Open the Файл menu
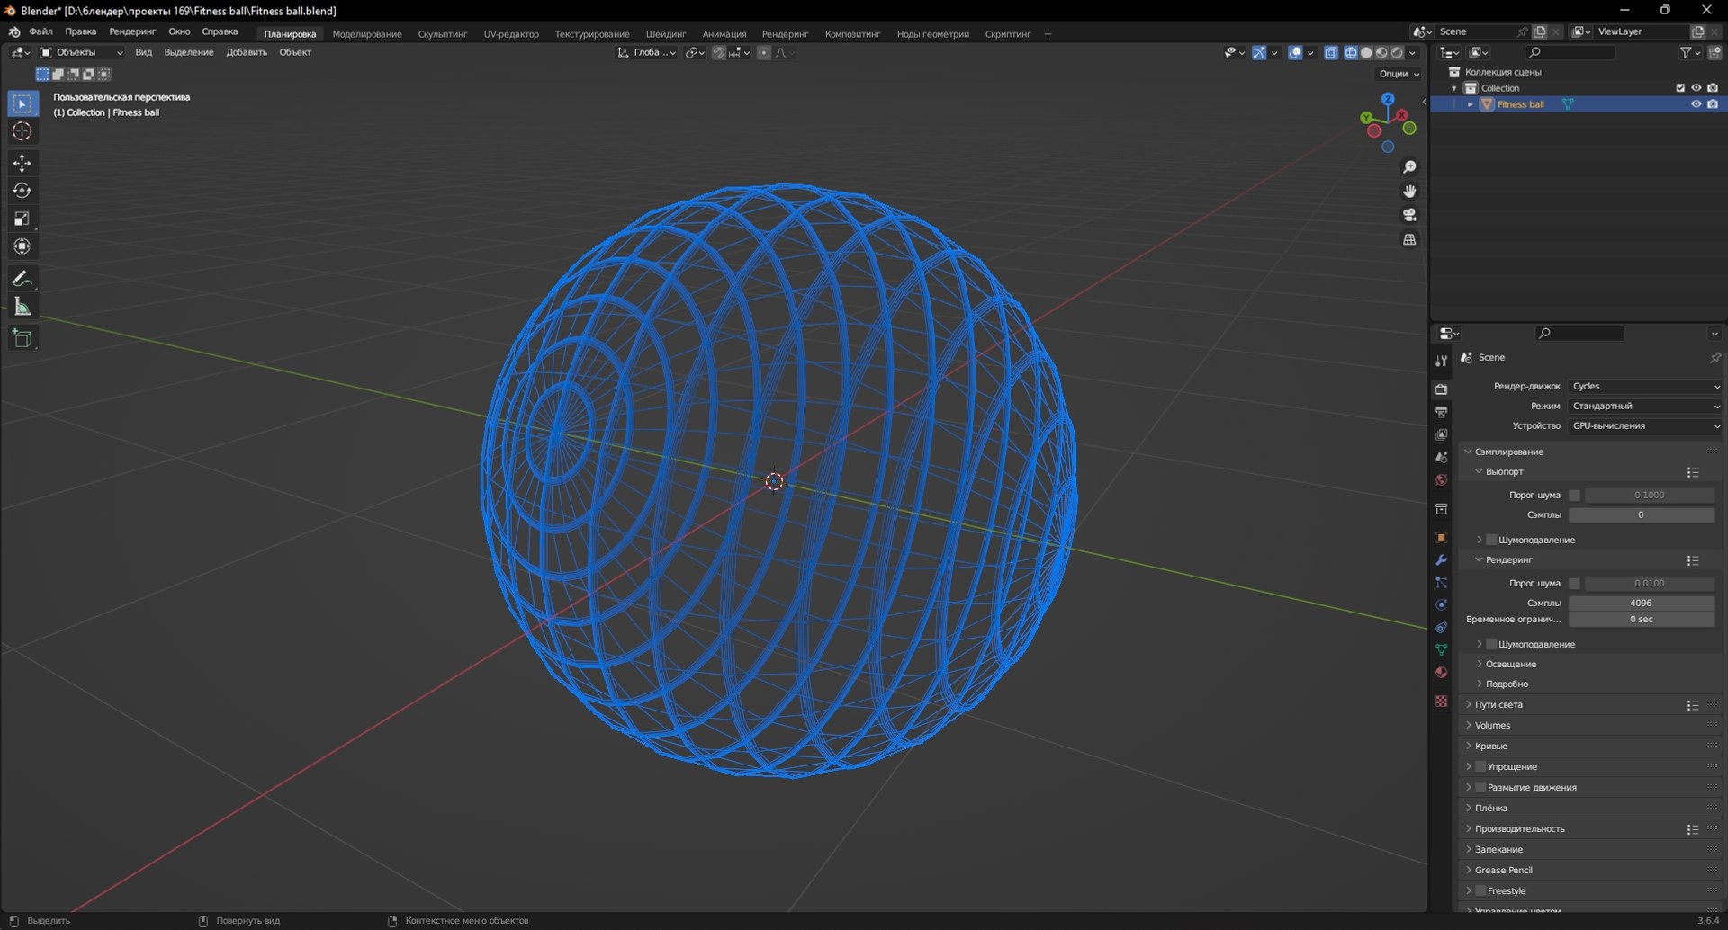The image size is (1728, 930). (x=40, y=31)
